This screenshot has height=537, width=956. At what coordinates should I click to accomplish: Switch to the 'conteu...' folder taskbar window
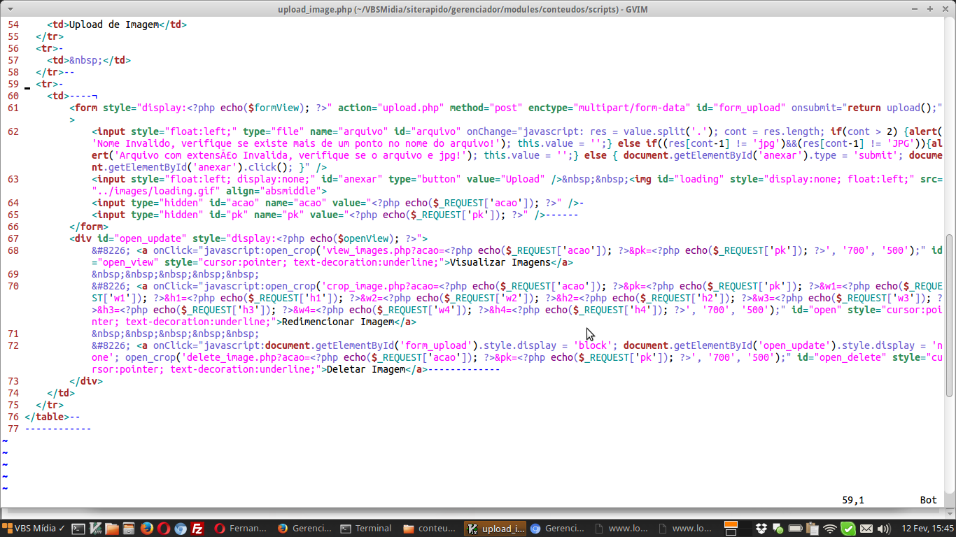pyautogui.click(x=430, y=529)
